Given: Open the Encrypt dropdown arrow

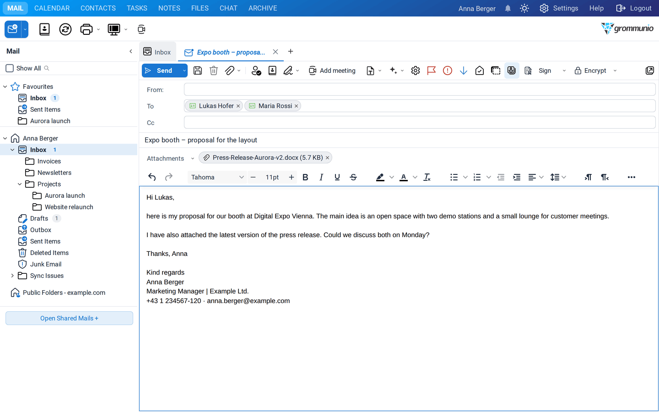Looking at the screenshot, I should tap(615, 70).
